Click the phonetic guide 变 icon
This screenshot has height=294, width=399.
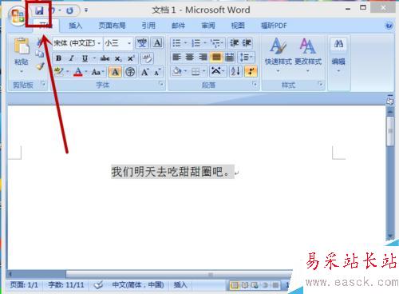pos(142,42)
